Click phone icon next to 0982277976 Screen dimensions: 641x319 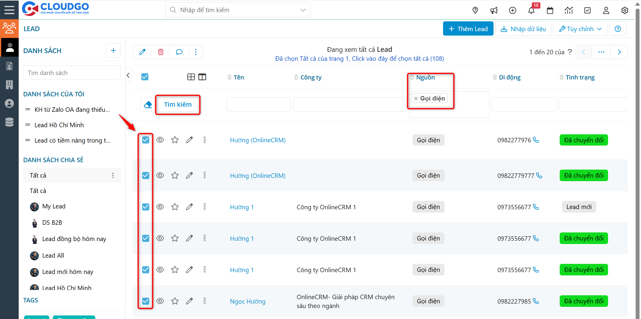click(536, 140)
